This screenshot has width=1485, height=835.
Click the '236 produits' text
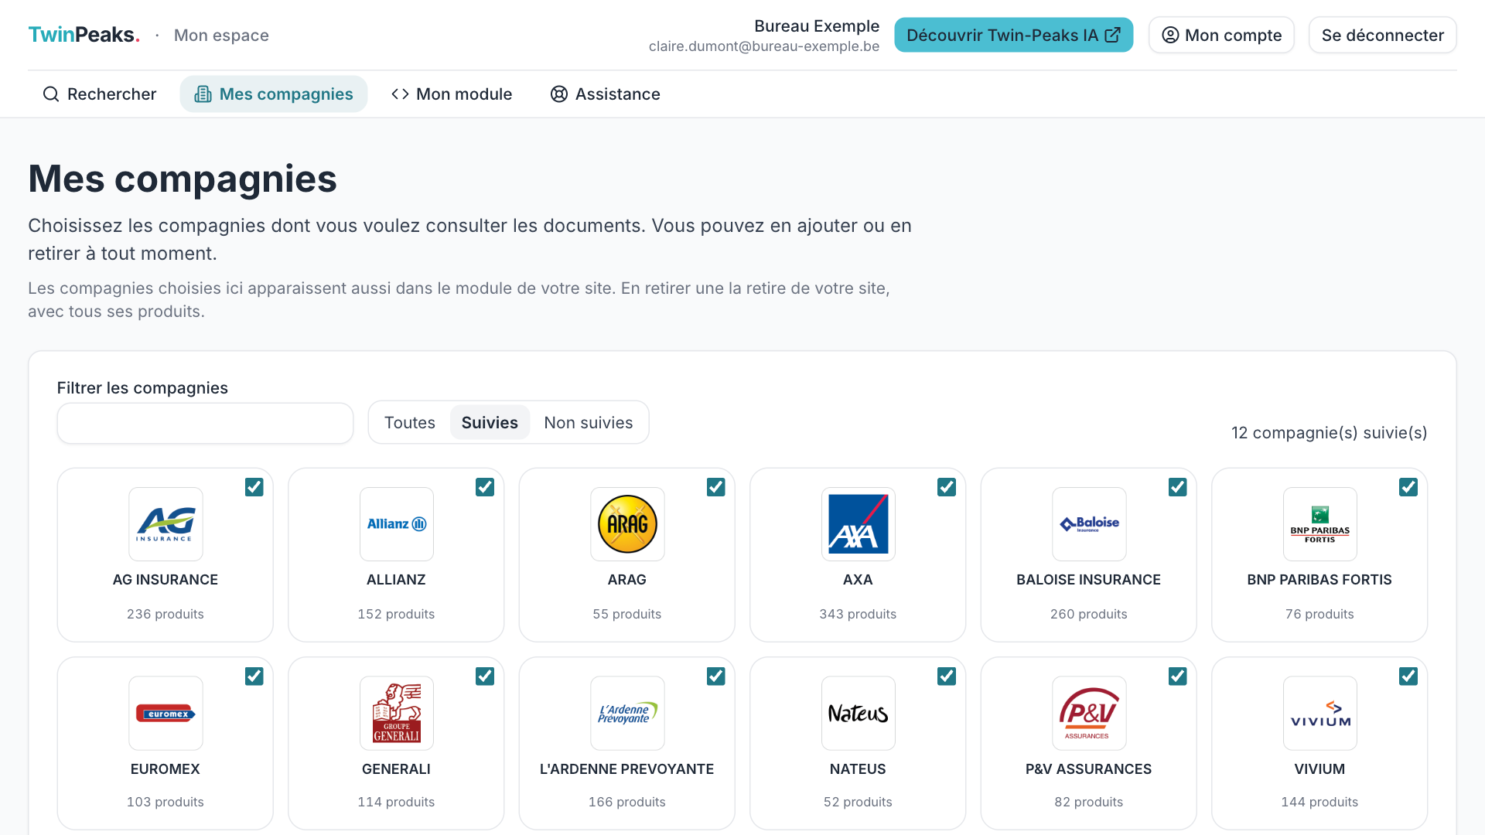pos(166,614)
